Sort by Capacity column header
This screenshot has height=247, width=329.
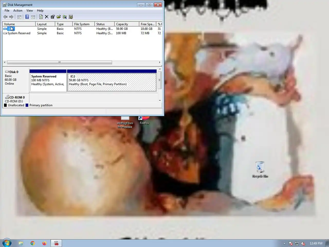click(127, 24)
